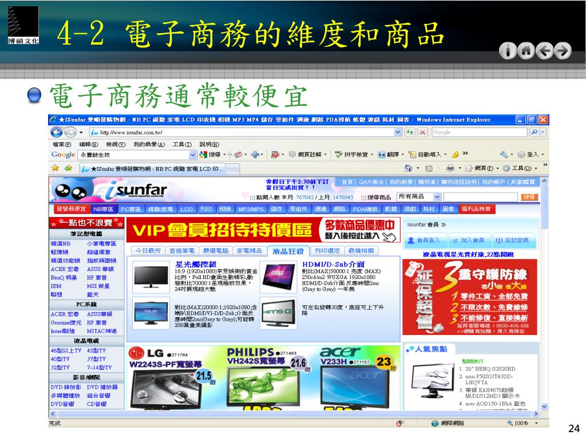Click the Favorites Center star icon
This screenshot has height=439, width=586.
coord(56,168)
